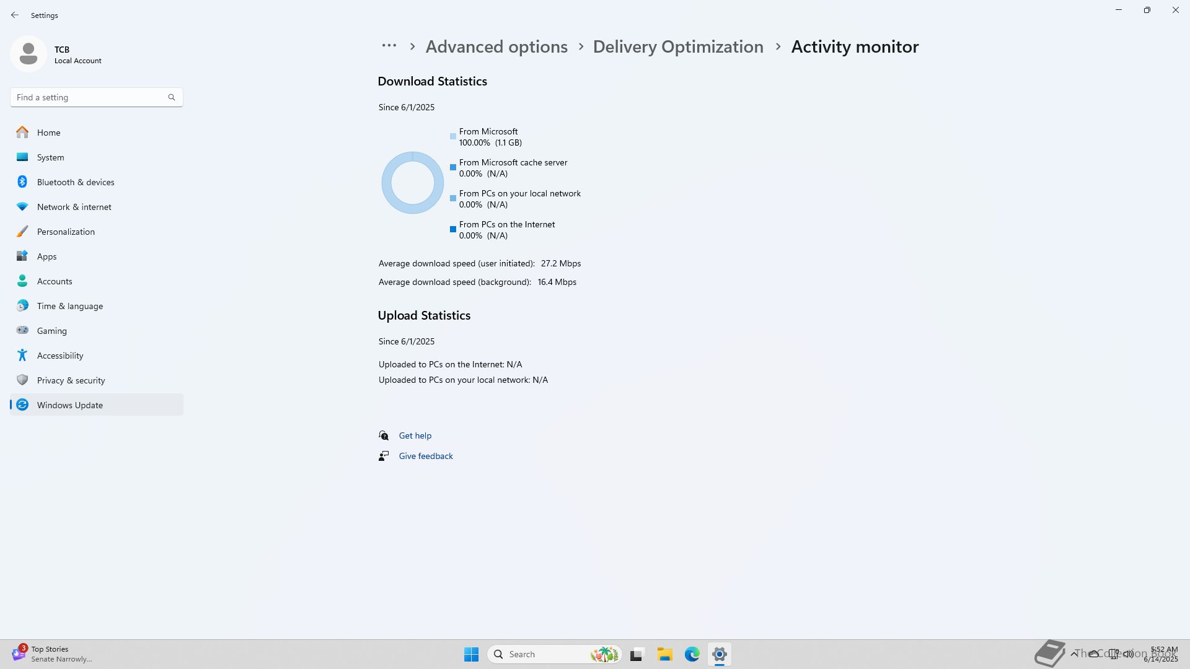Select the Privacy & security page
Viewport: 1190px width, 669px height.
[71, 380]
